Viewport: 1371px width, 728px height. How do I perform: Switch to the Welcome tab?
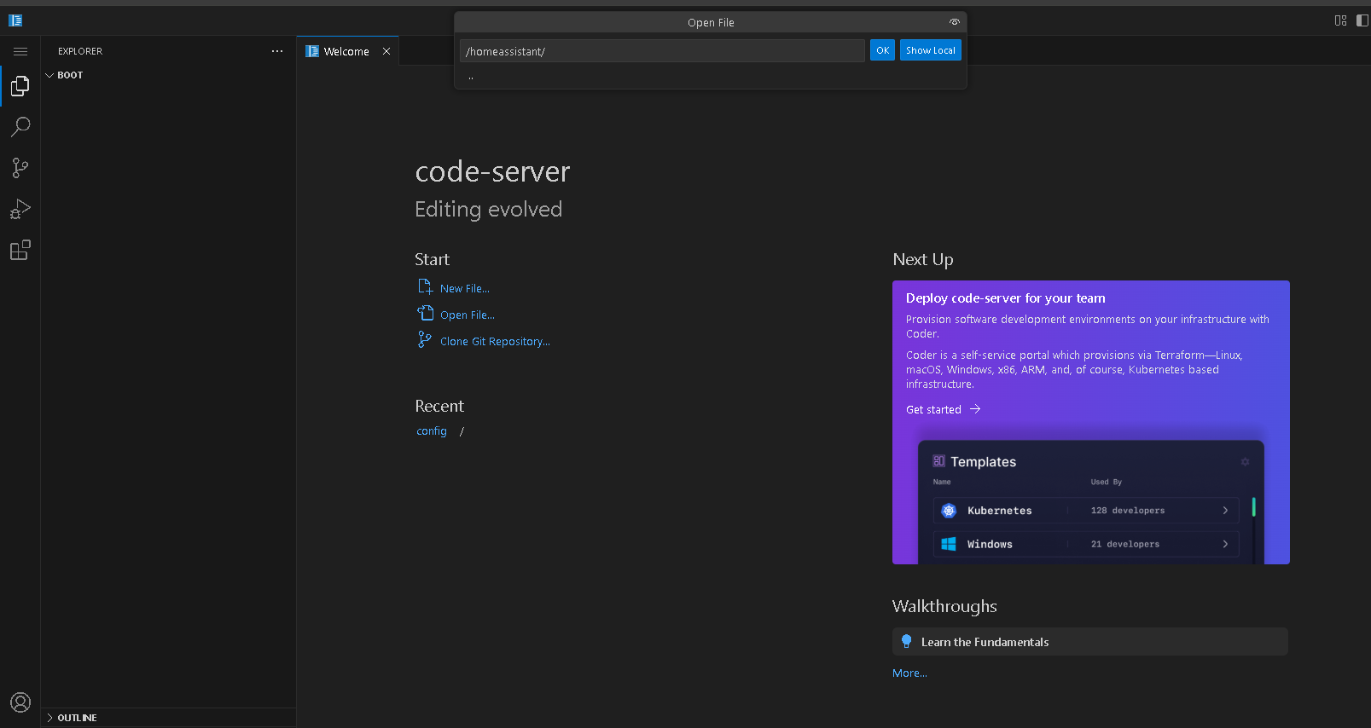click(347, 51)
